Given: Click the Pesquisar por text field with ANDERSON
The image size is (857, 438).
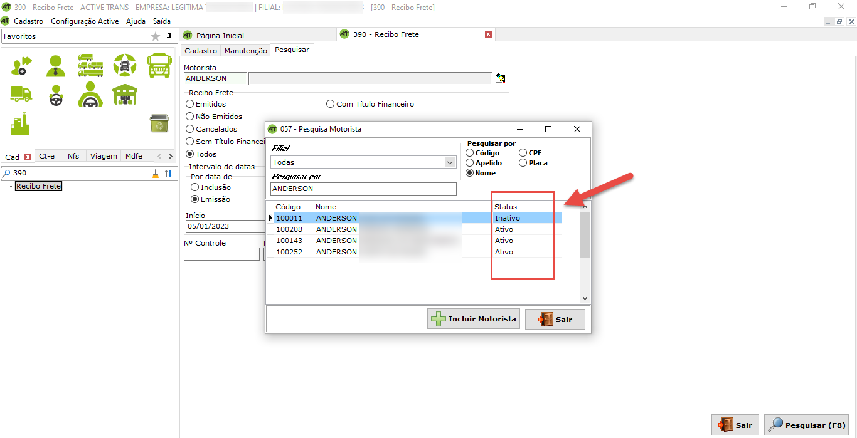Looking at the screenshot, I should [364, 189].
